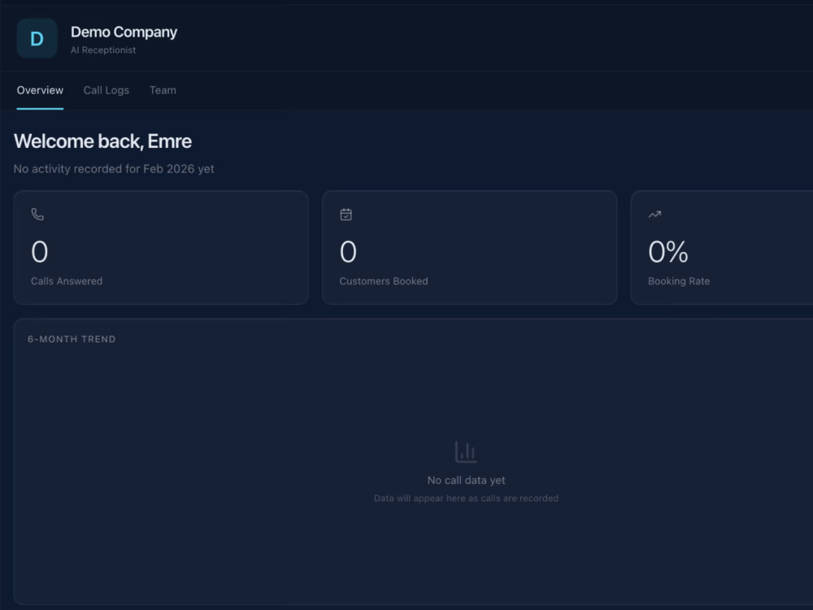
Task: Click the "0" value above Customers Booked
Action: tap(348, 252)
